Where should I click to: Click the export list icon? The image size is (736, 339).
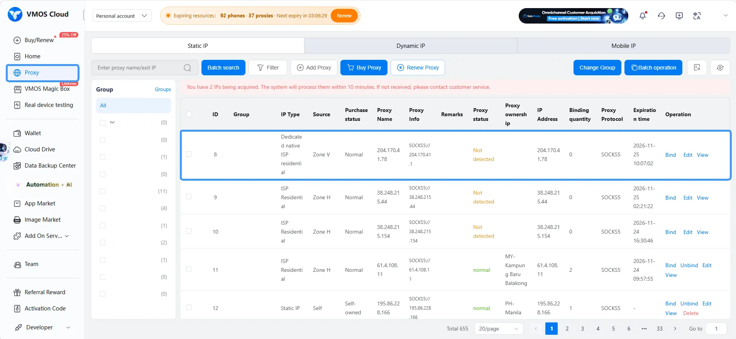pos(697,68)
